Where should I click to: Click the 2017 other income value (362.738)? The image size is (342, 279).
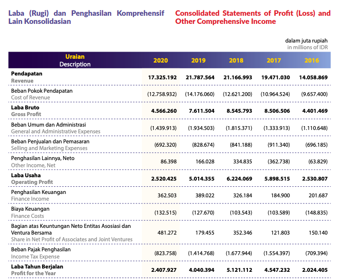275,161
